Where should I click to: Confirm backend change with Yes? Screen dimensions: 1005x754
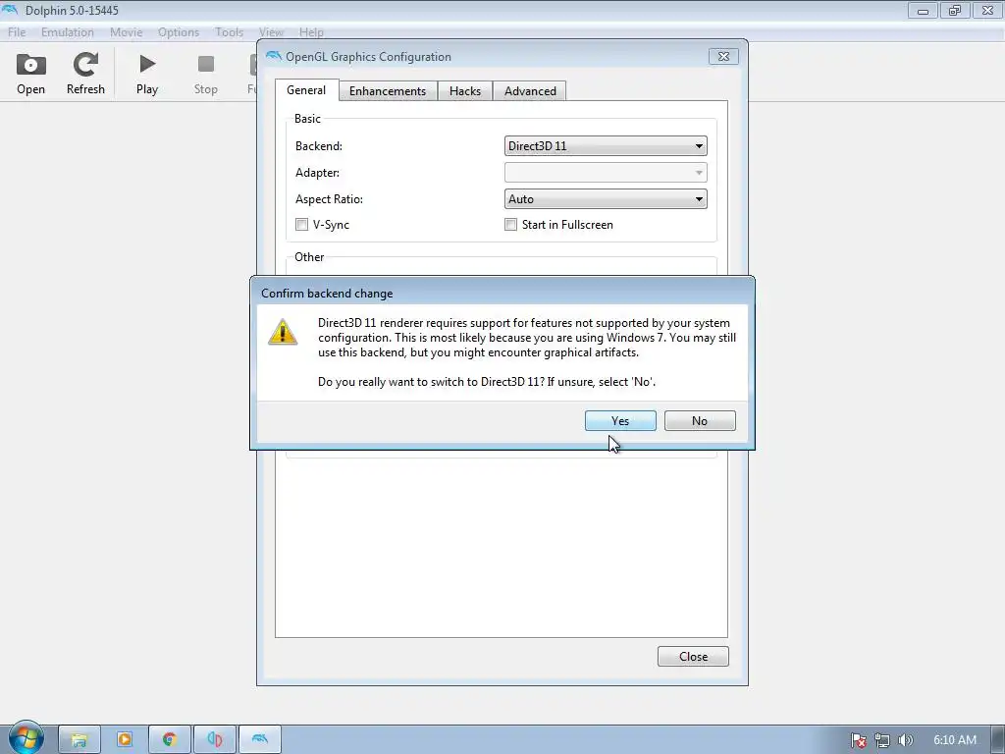pos(620,420)
